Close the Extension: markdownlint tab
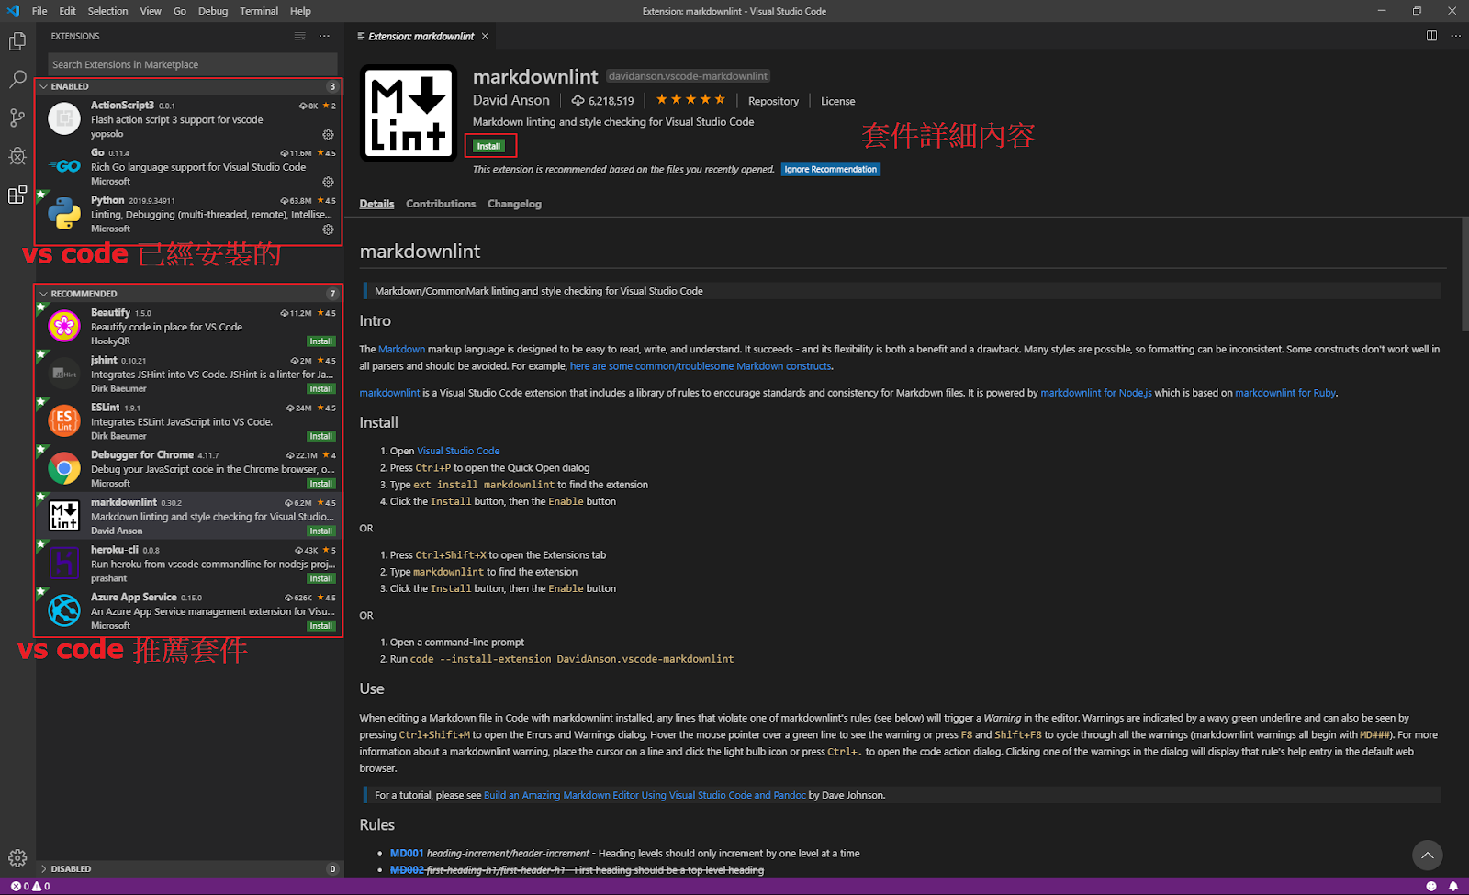Viewport: 1469px width, 895px height. 485,36
